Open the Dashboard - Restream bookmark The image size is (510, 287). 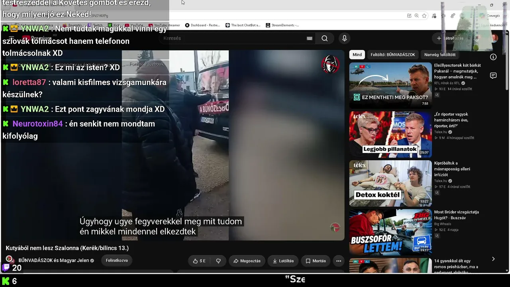coord(202,25)
